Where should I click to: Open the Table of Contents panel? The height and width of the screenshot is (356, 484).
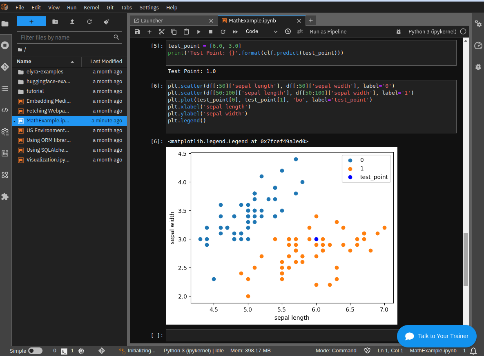click(5, 89)
